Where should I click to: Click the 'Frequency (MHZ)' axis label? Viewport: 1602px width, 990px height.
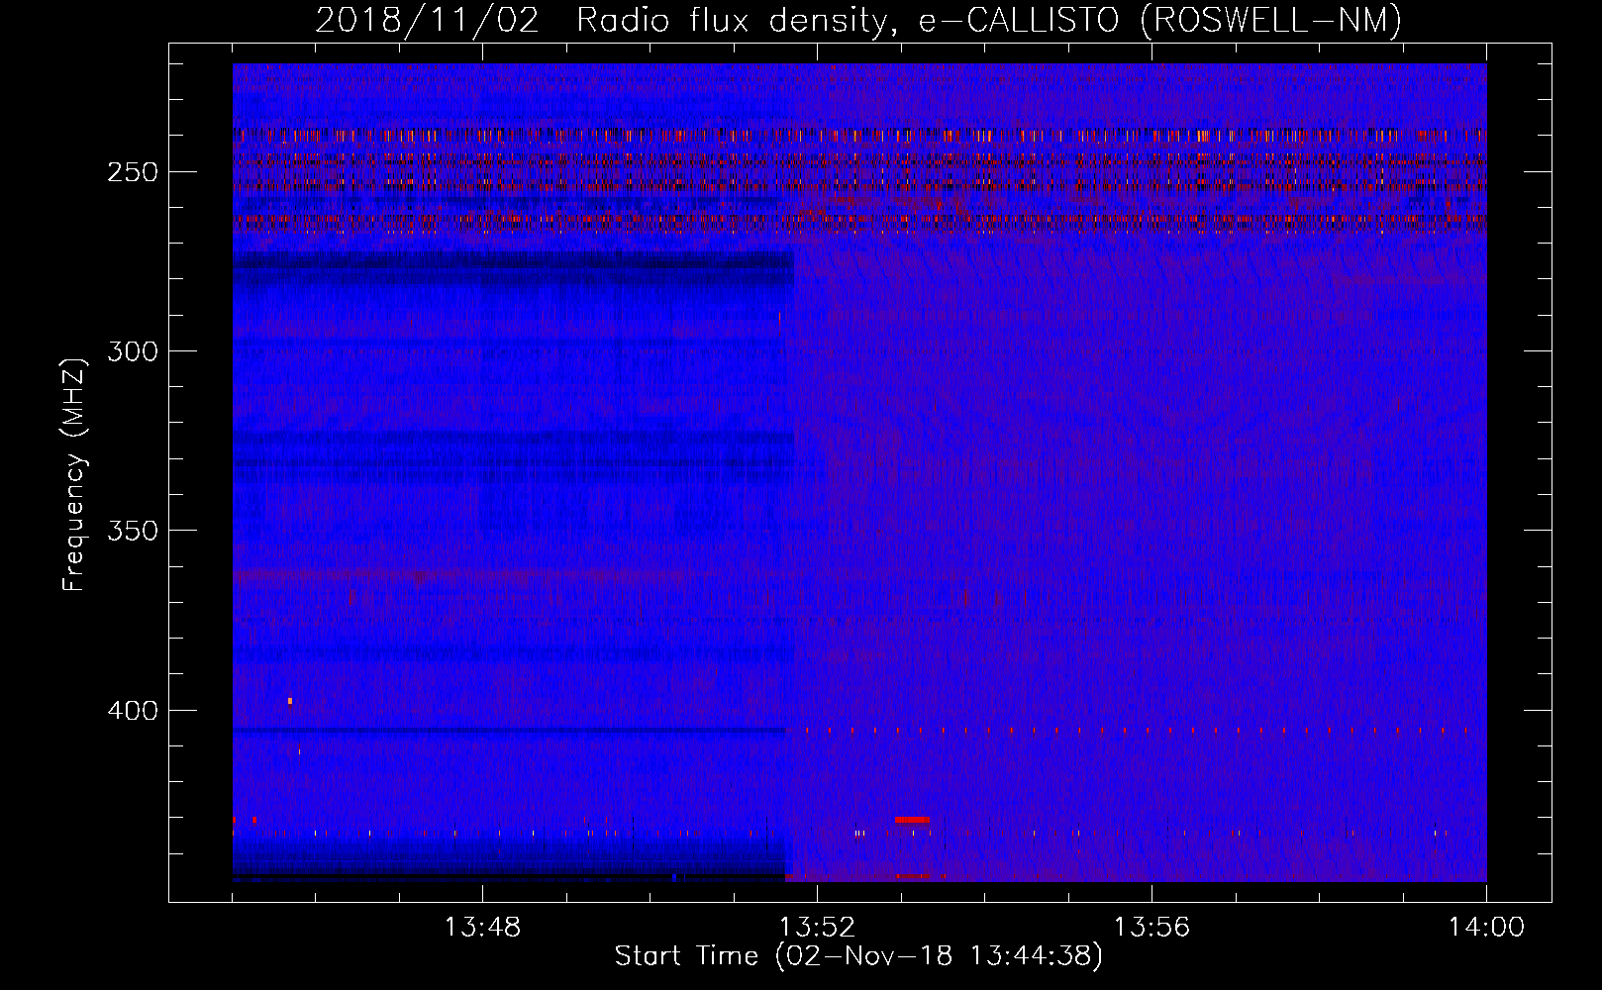74,474
